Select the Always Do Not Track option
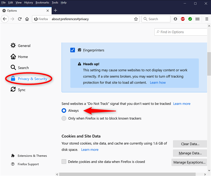 (64, 110)
